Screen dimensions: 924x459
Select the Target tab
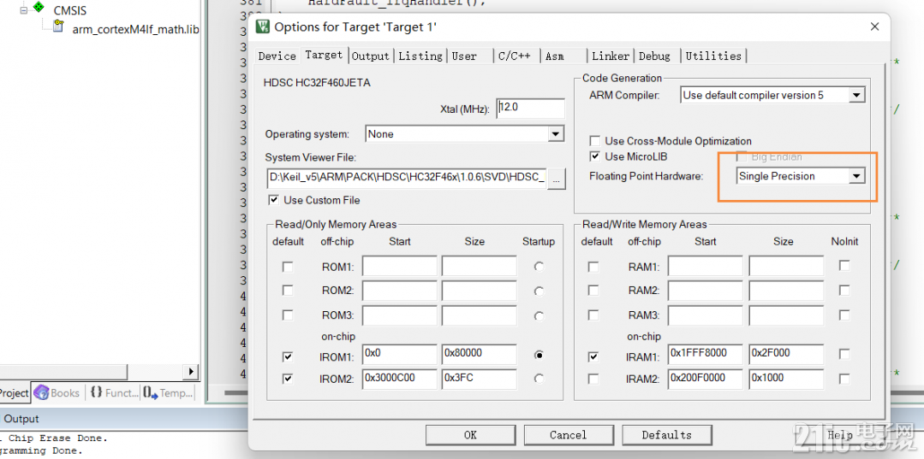324,55
